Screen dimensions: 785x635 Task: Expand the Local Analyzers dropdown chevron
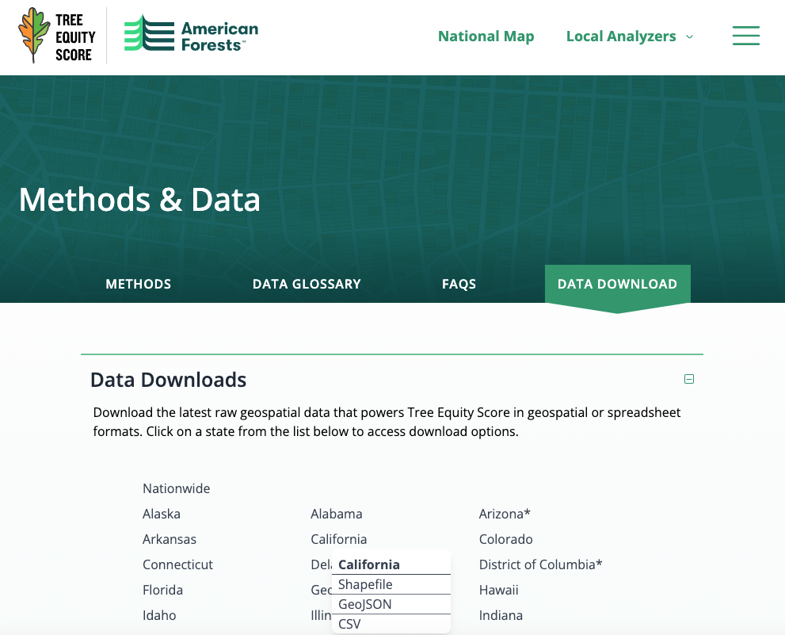click(x=689, y=36)
